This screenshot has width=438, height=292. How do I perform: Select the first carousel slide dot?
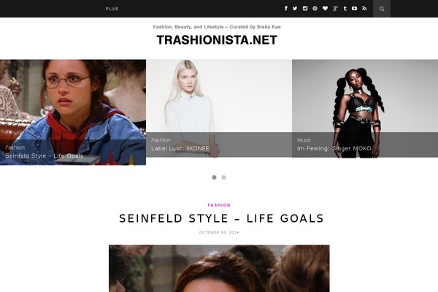coord(214,177)
